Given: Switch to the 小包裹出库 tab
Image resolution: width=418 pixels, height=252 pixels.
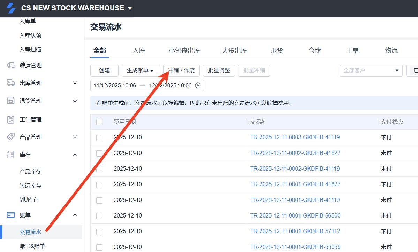Looking at the screenshot, I should (184, 50).
